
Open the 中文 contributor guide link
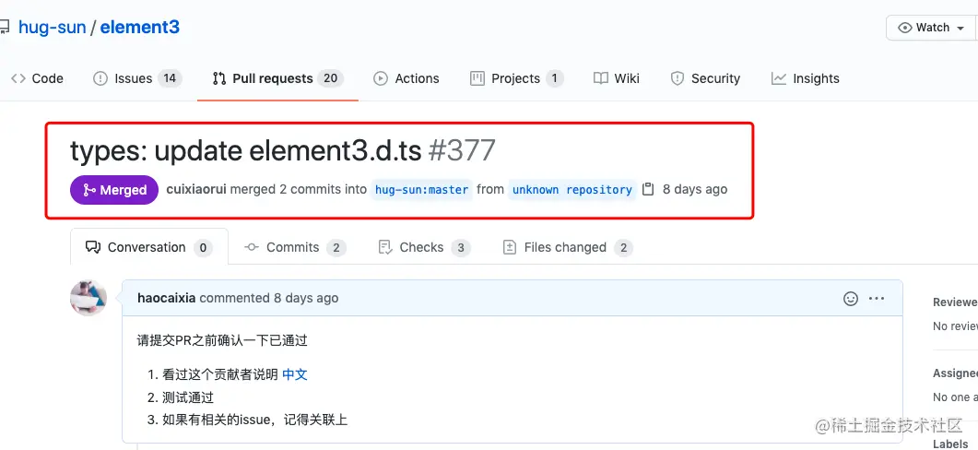pyautogui.click(x=295, y=374)
